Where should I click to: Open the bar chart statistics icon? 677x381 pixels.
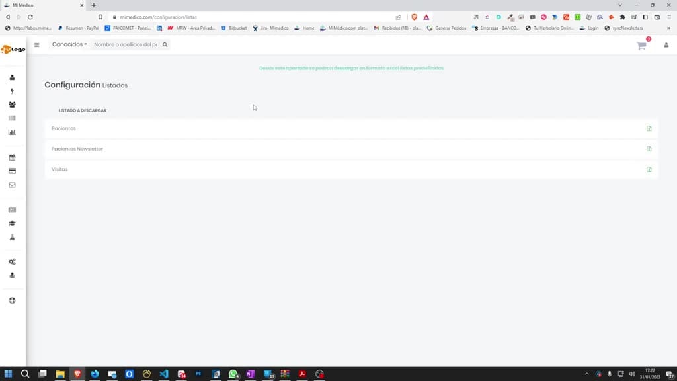(12, 132)
